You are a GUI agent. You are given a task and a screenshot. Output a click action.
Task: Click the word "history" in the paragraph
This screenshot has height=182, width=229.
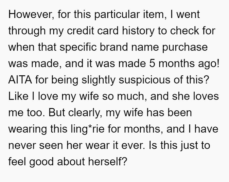coord(138,31)
